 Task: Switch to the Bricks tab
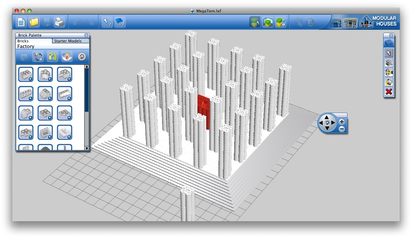[x=33, y=41]
